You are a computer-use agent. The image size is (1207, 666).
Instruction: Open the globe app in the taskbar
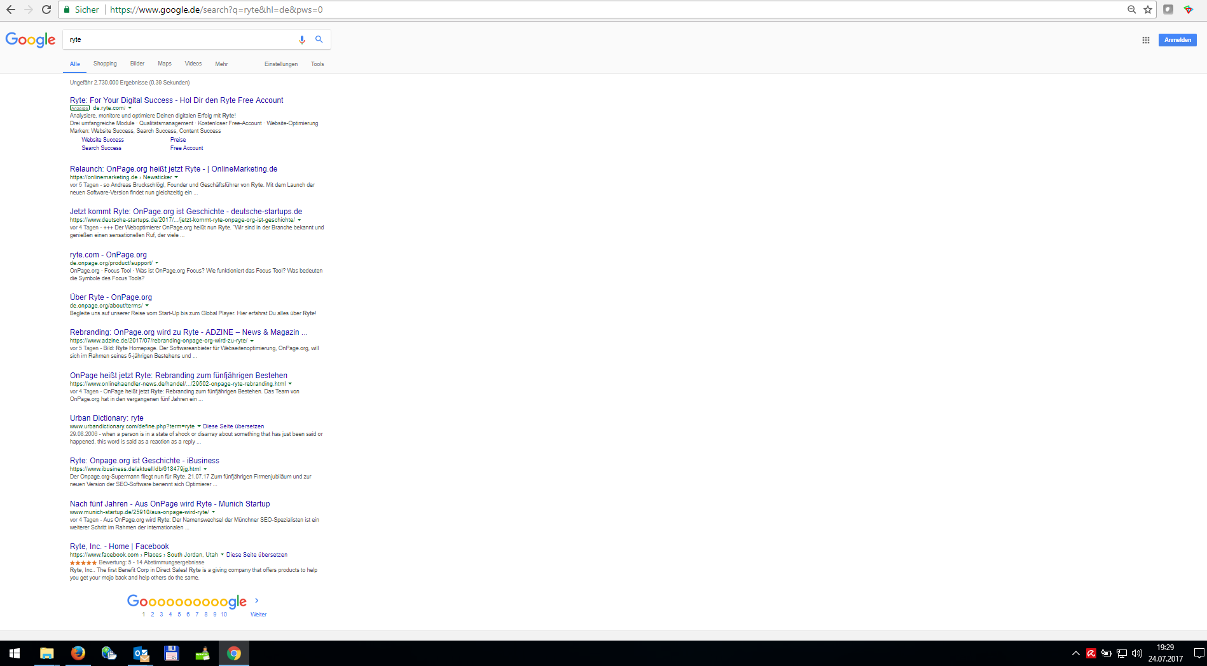click(109, 653)
